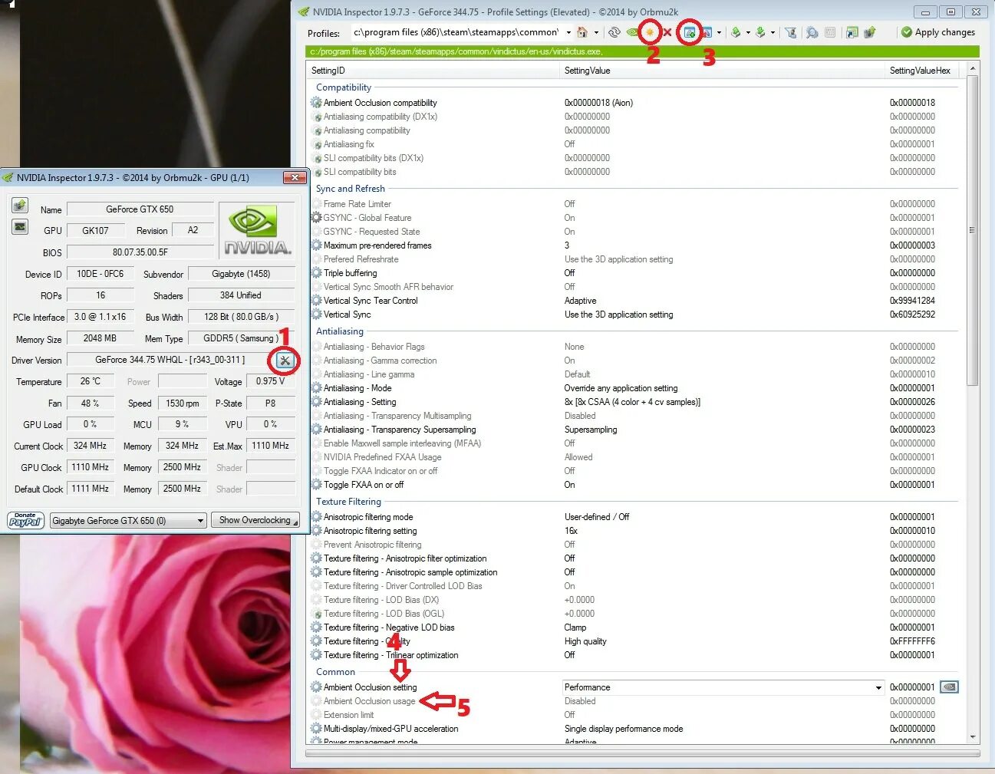Open GPU selector Gigabyte GeForce GTX 650 dropdown

click(128, 520)
